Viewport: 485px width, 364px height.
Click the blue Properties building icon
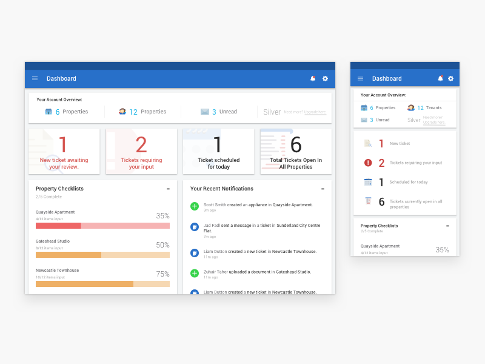pyautogui.click(x=50, y=111)
